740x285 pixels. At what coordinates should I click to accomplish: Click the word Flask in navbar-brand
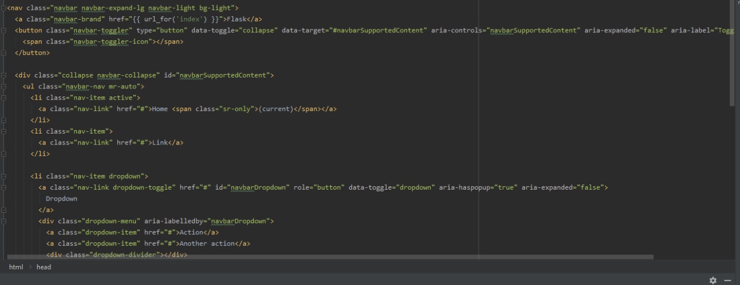tap(238, 19)
